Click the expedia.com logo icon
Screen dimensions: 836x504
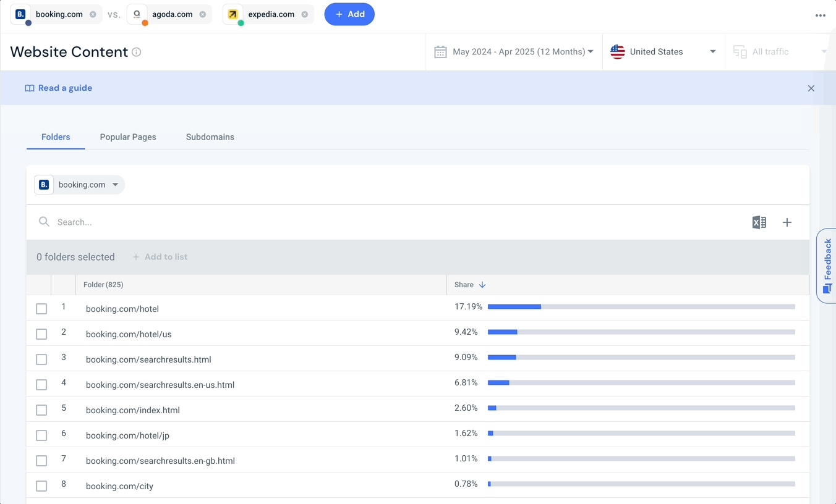click(232, 14)
